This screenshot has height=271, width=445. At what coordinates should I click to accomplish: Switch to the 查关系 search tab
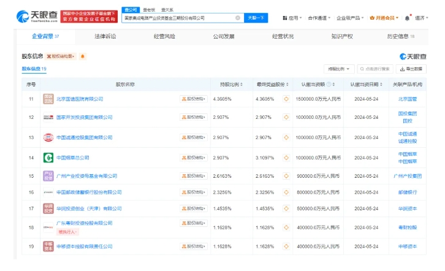click(167, 10)
